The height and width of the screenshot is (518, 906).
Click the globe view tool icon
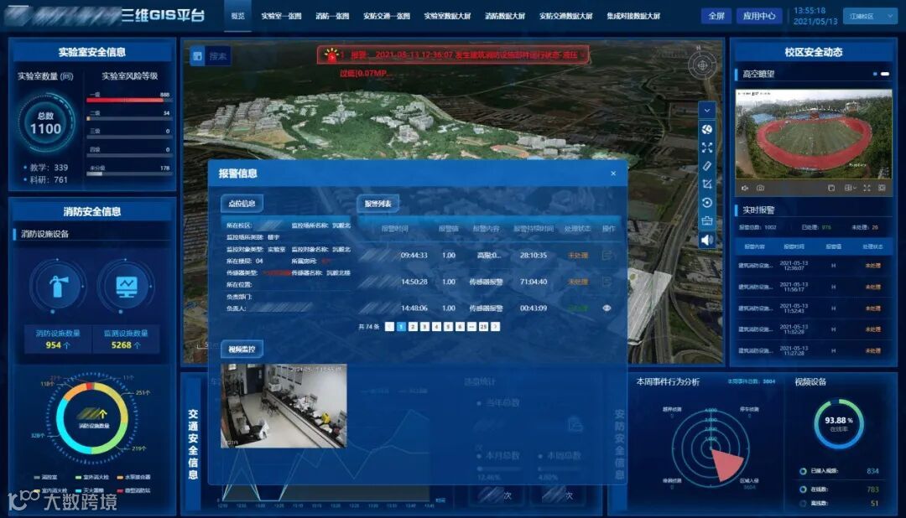[706, 129]
